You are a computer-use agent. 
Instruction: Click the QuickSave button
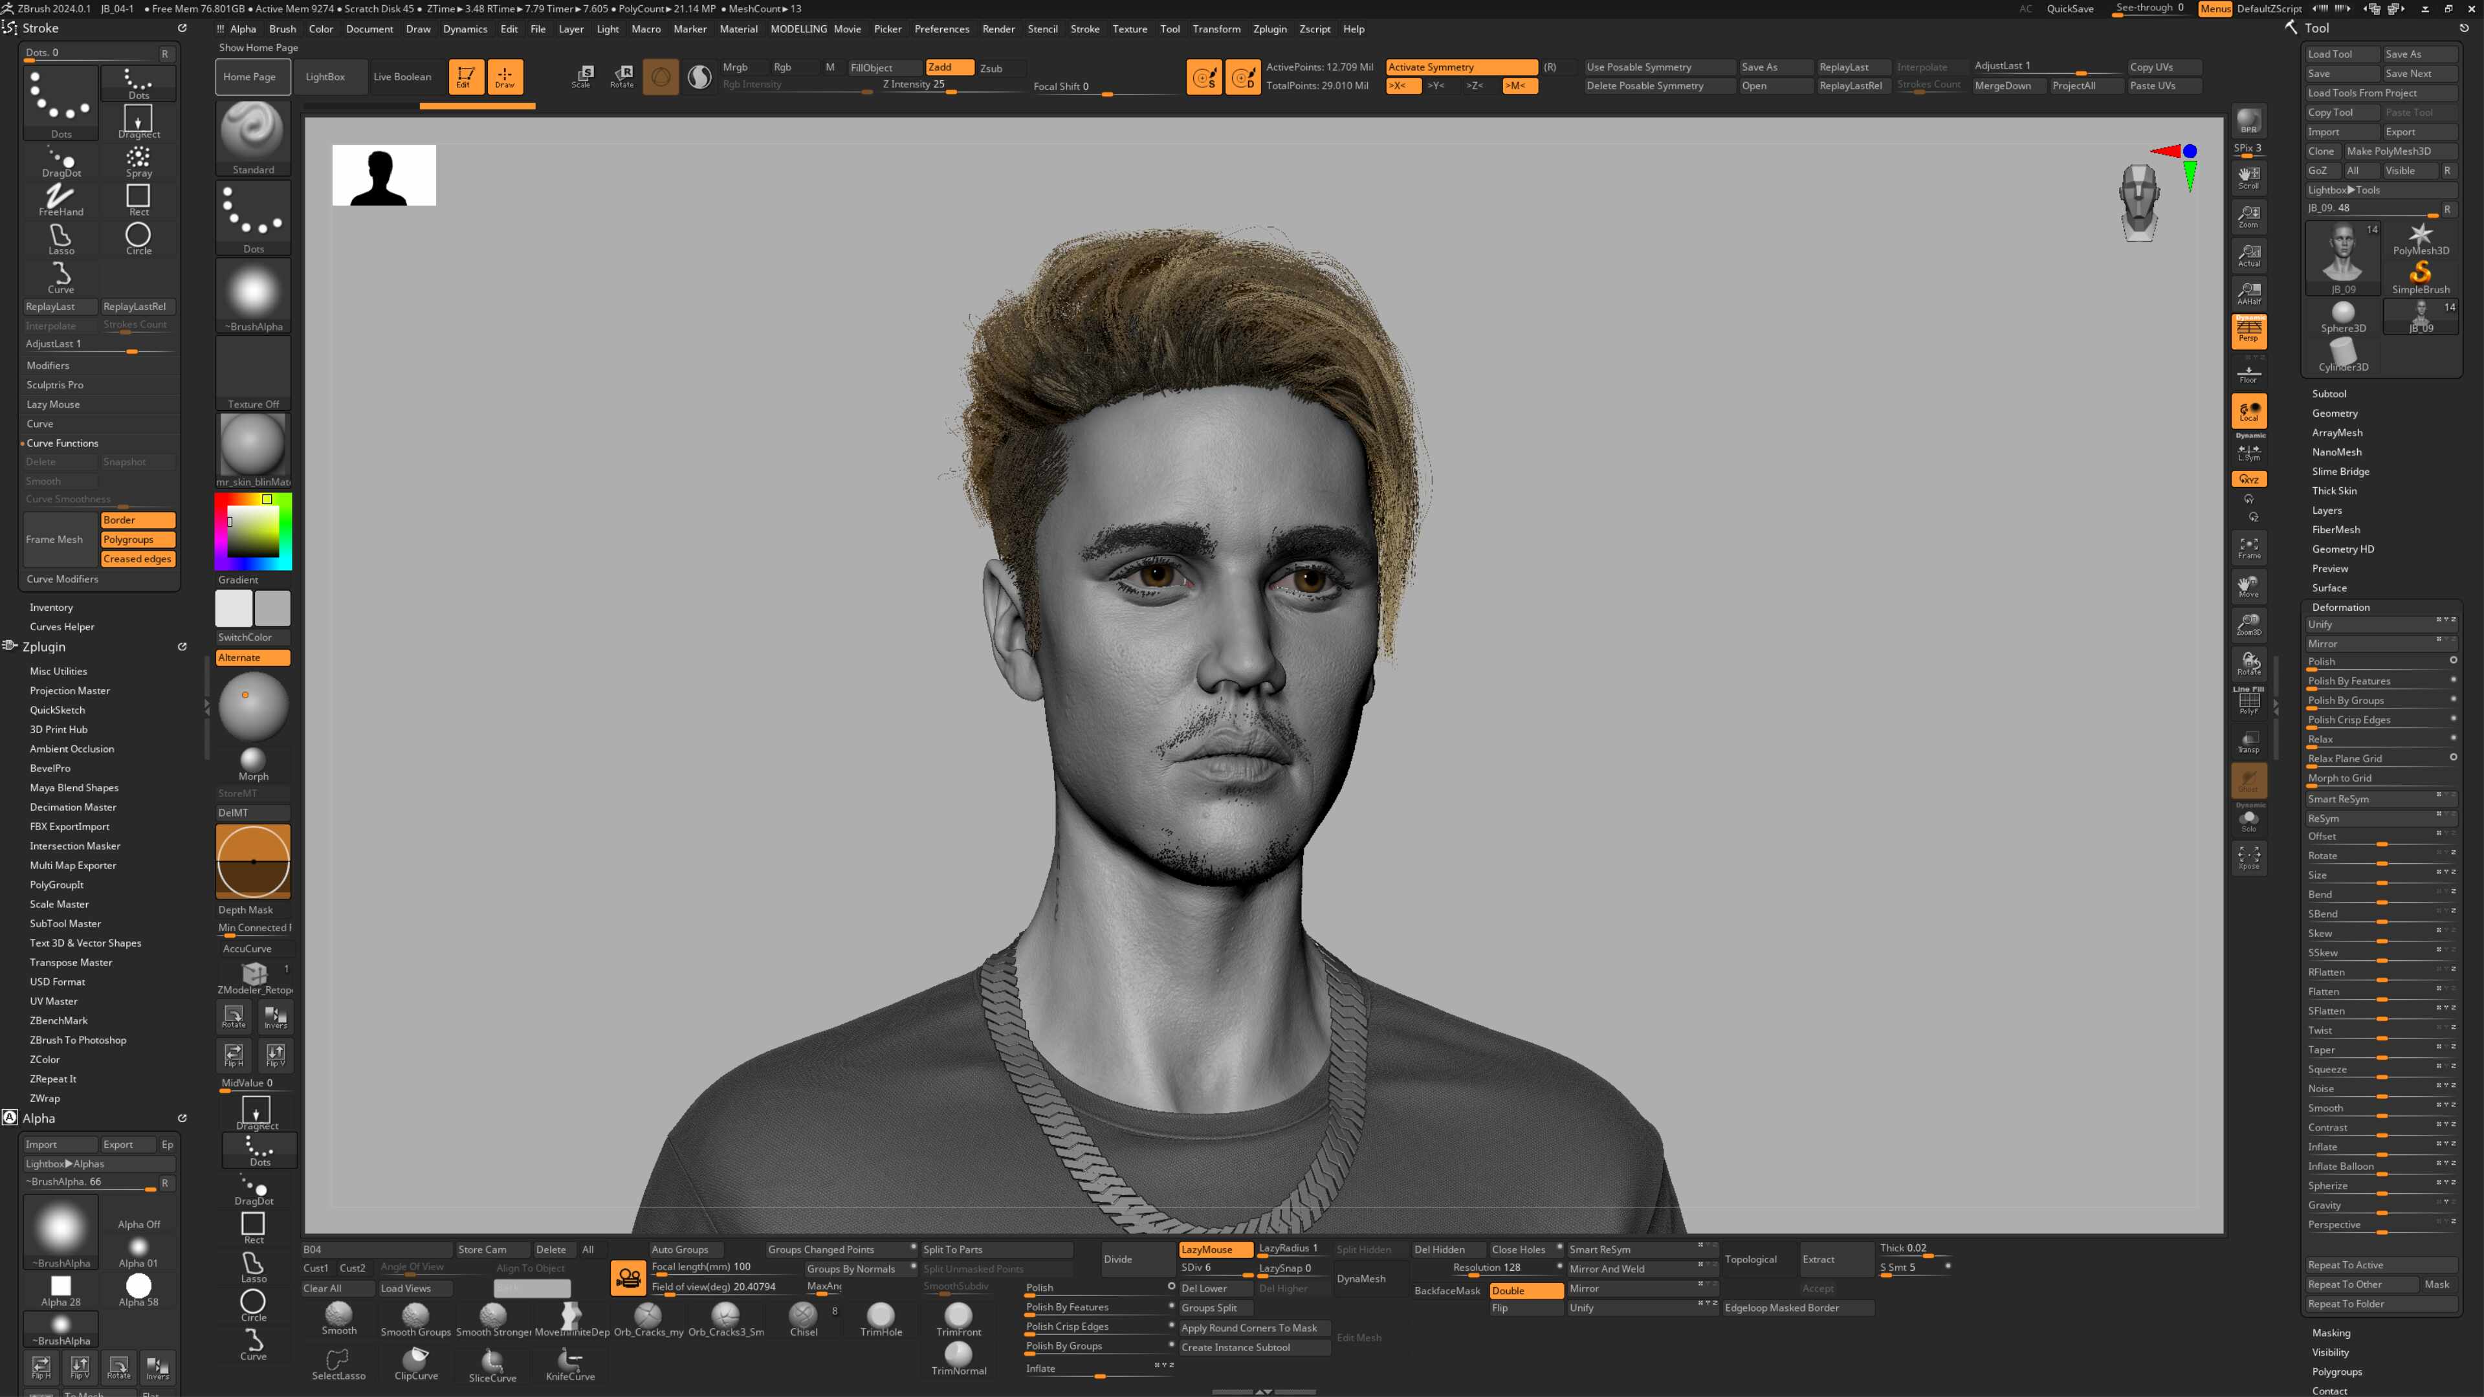(2069, 8)
